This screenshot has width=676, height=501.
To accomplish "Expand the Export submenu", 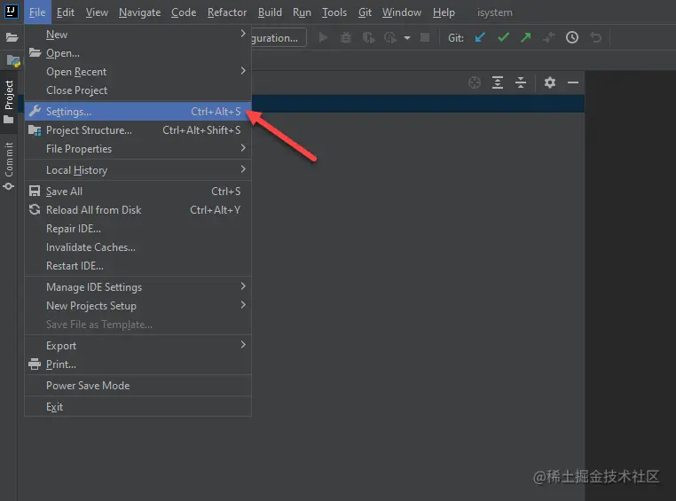I will coord(138,346).
